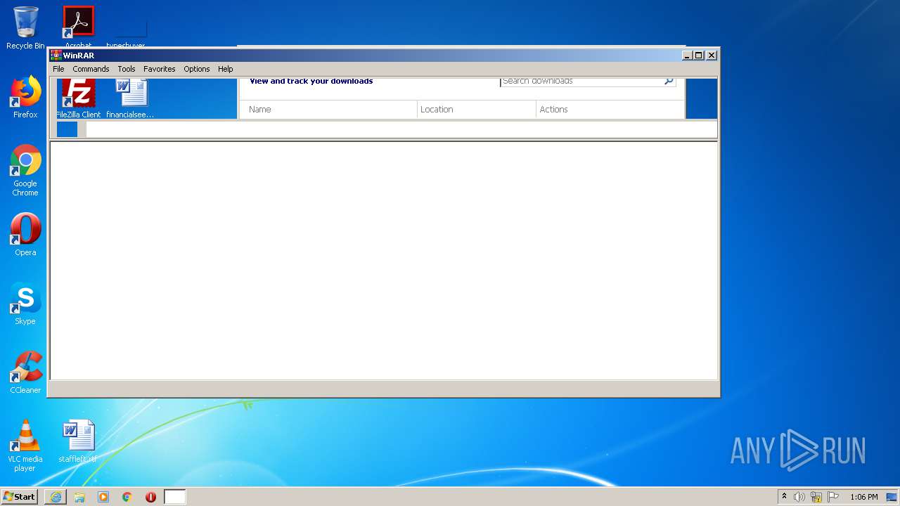
Task: Select the Skype desktop shortcut
Action: 25,304
